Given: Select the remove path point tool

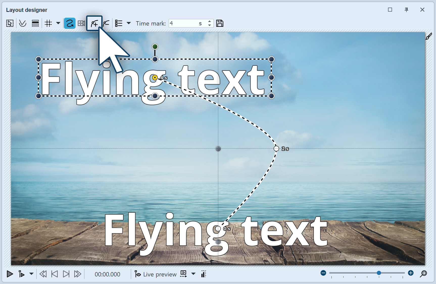Looking at the screenshot, I should (x=106, y=23).
